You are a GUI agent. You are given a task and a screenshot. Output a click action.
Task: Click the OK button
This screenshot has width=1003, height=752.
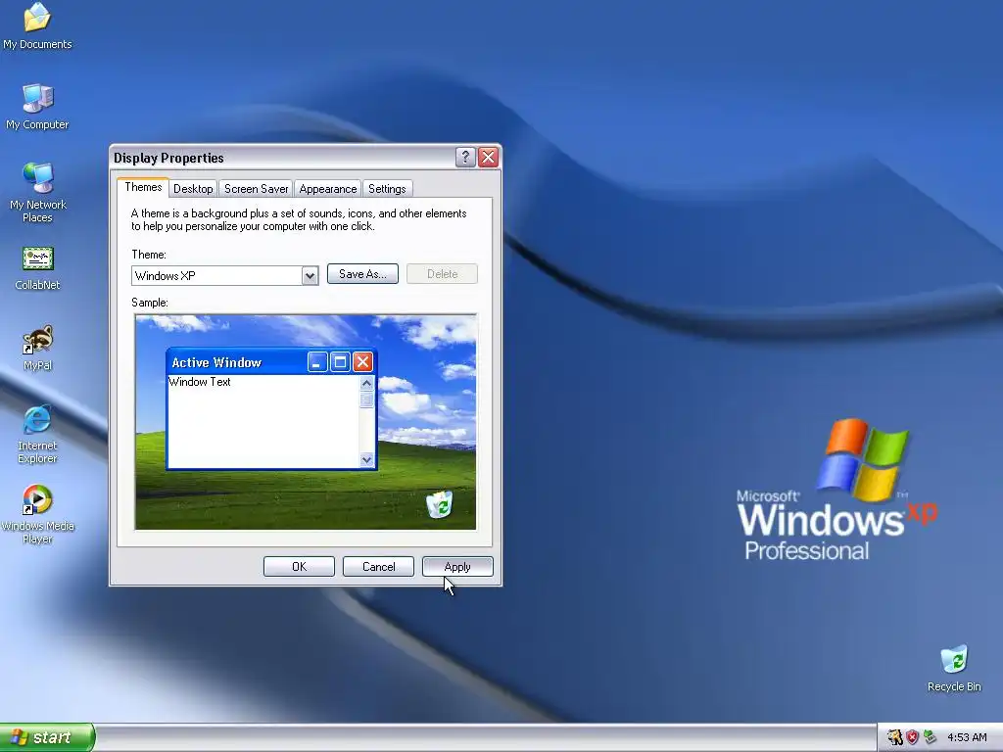(299, 567)
